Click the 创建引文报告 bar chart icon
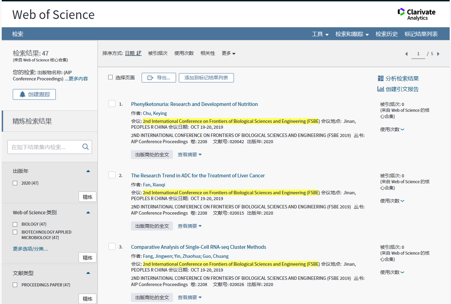This screenshot has height=304, width=451. pyautogui.click(x=381, y=89)
